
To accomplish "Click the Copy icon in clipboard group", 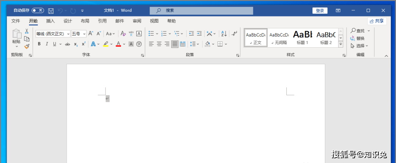I will [x=26, y=39].
